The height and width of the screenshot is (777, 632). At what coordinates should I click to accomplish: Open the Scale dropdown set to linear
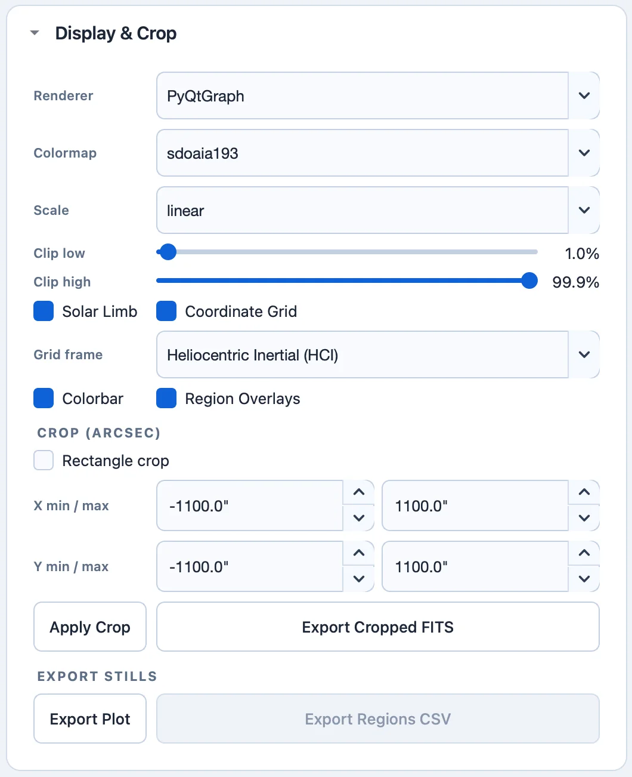[377, 211]
